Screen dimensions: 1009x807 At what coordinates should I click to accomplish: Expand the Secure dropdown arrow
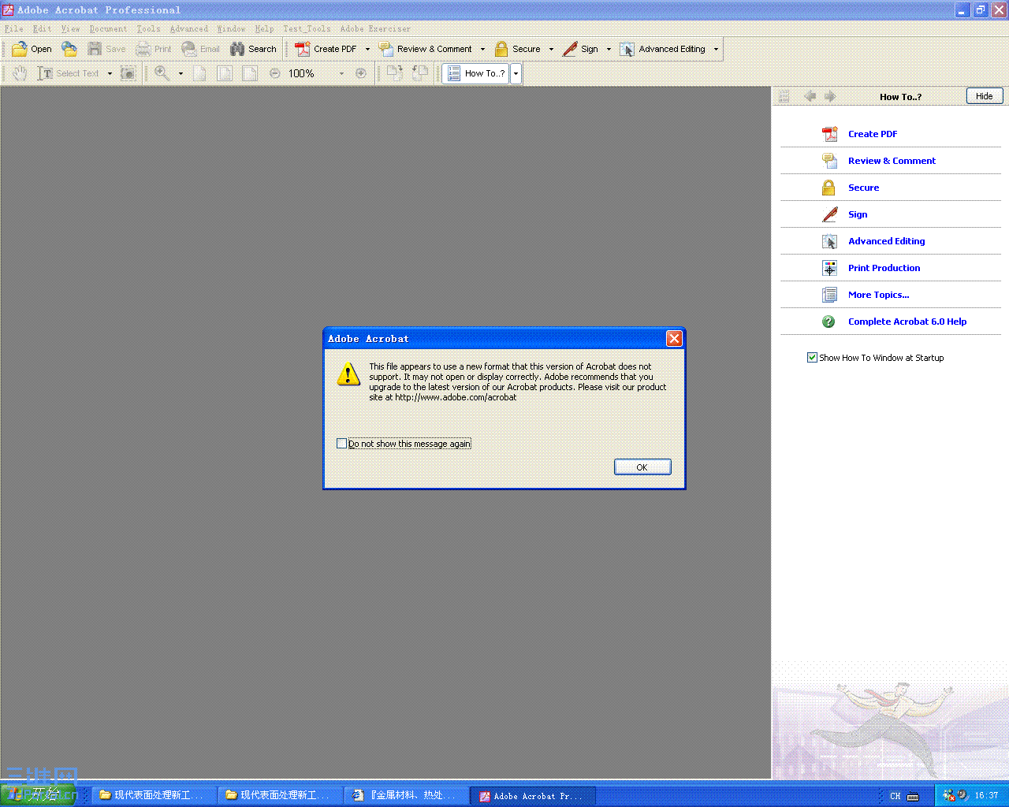pos(551,49)
